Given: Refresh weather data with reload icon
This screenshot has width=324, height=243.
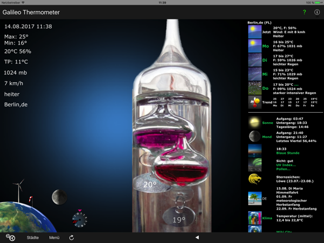Looking at the screenshot, I should (72, 238).
